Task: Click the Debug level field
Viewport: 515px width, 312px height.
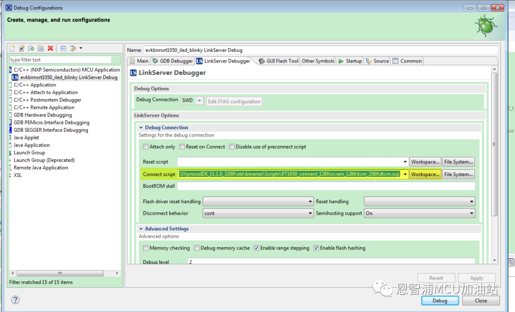Action: coord(331,261)
